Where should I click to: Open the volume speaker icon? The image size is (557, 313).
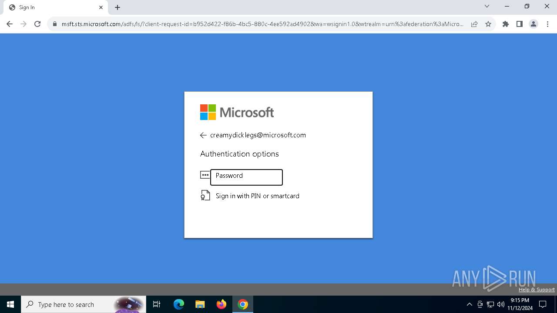click(x=501, y=304)
